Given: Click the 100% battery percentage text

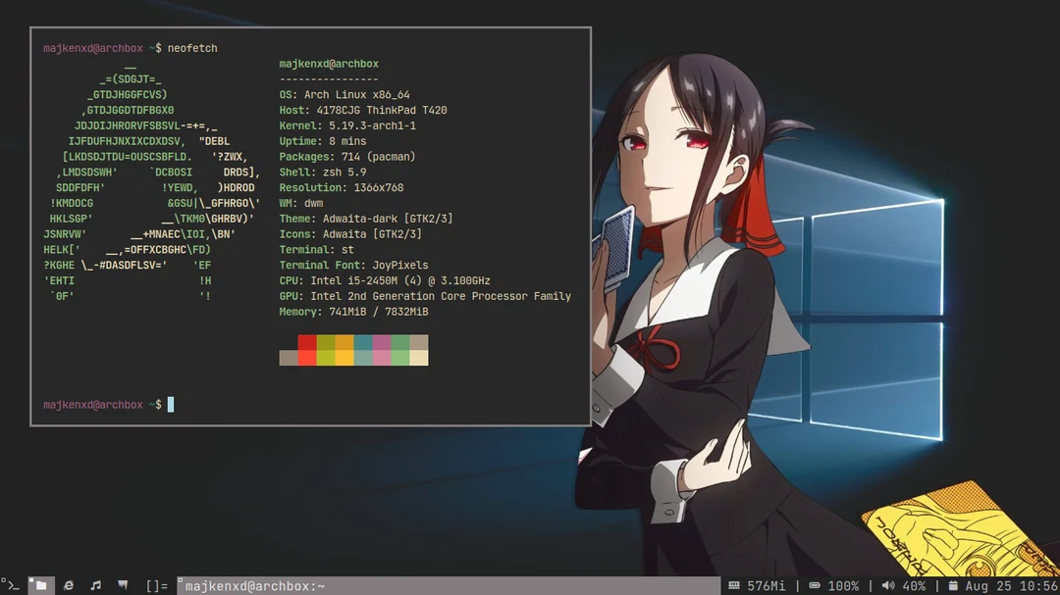Looking at the screenshot, I should pyautogui.click(x=842, y=585).
